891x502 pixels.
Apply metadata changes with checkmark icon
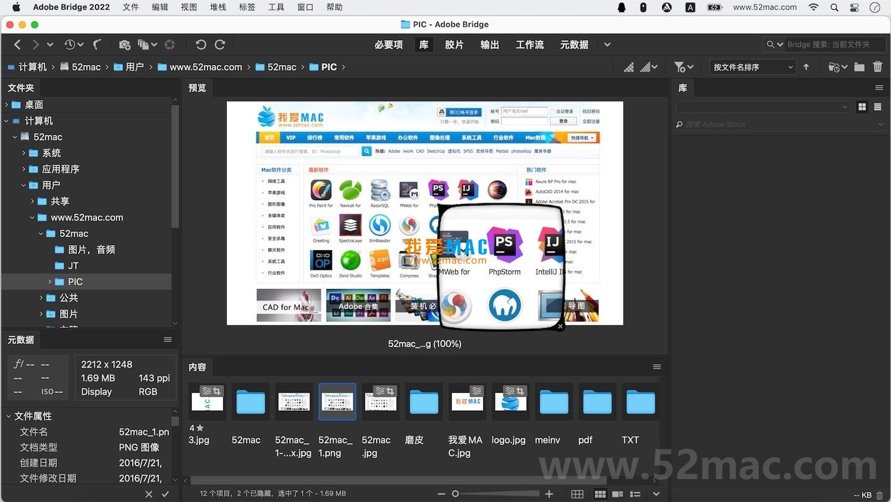click(x=165, y=494)
